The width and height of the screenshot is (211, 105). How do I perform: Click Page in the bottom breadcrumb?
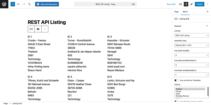[6, 103]
